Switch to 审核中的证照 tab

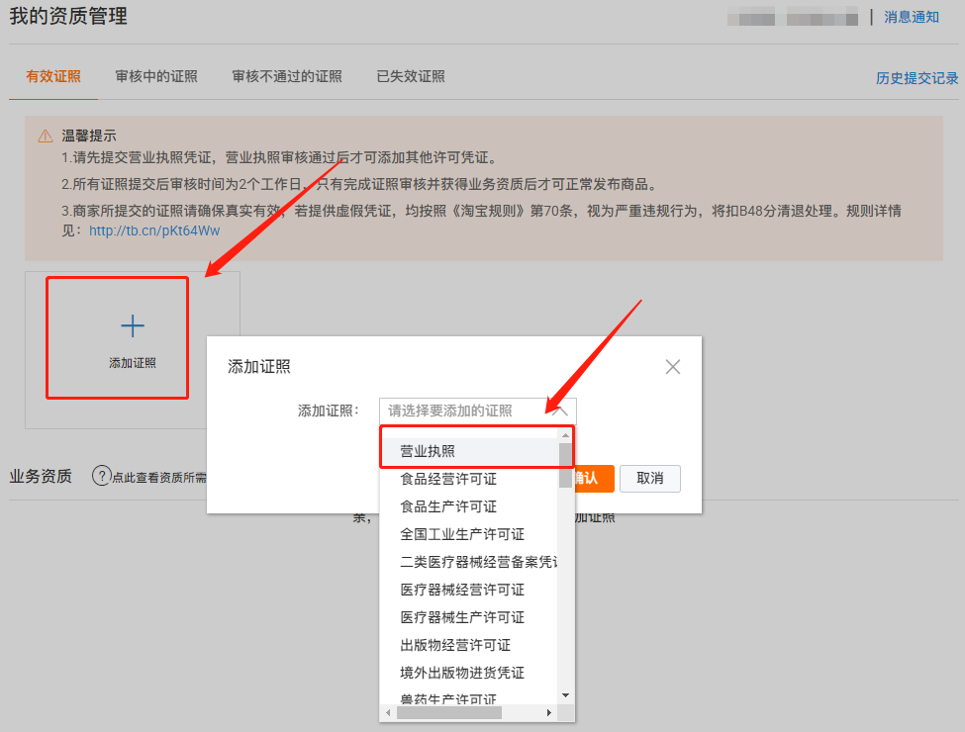(x=156, y=77)
